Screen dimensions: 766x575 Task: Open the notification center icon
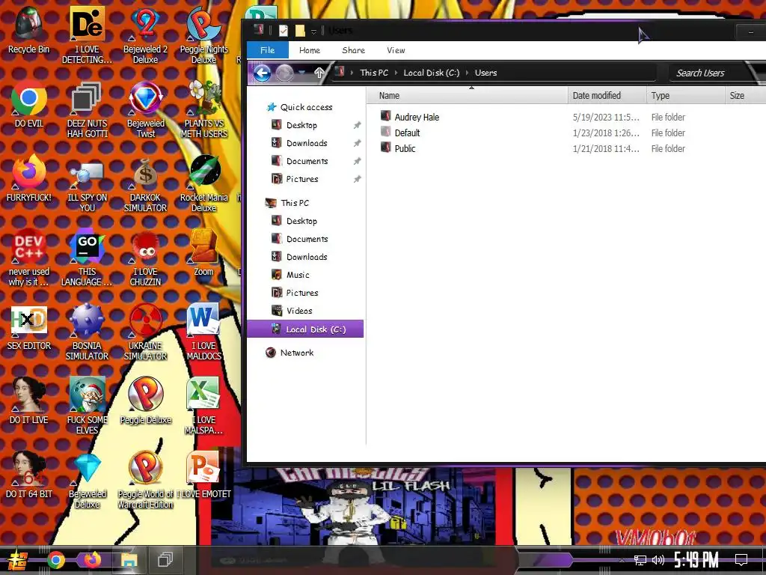(x=741, y=560)
